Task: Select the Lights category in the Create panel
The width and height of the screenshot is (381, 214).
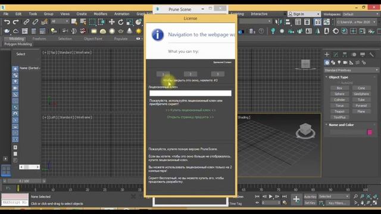Action: click(339, 62)
